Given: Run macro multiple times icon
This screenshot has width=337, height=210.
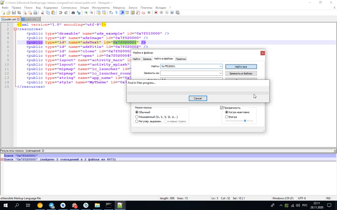Looking at the screenshot, I should coord(172,13).
